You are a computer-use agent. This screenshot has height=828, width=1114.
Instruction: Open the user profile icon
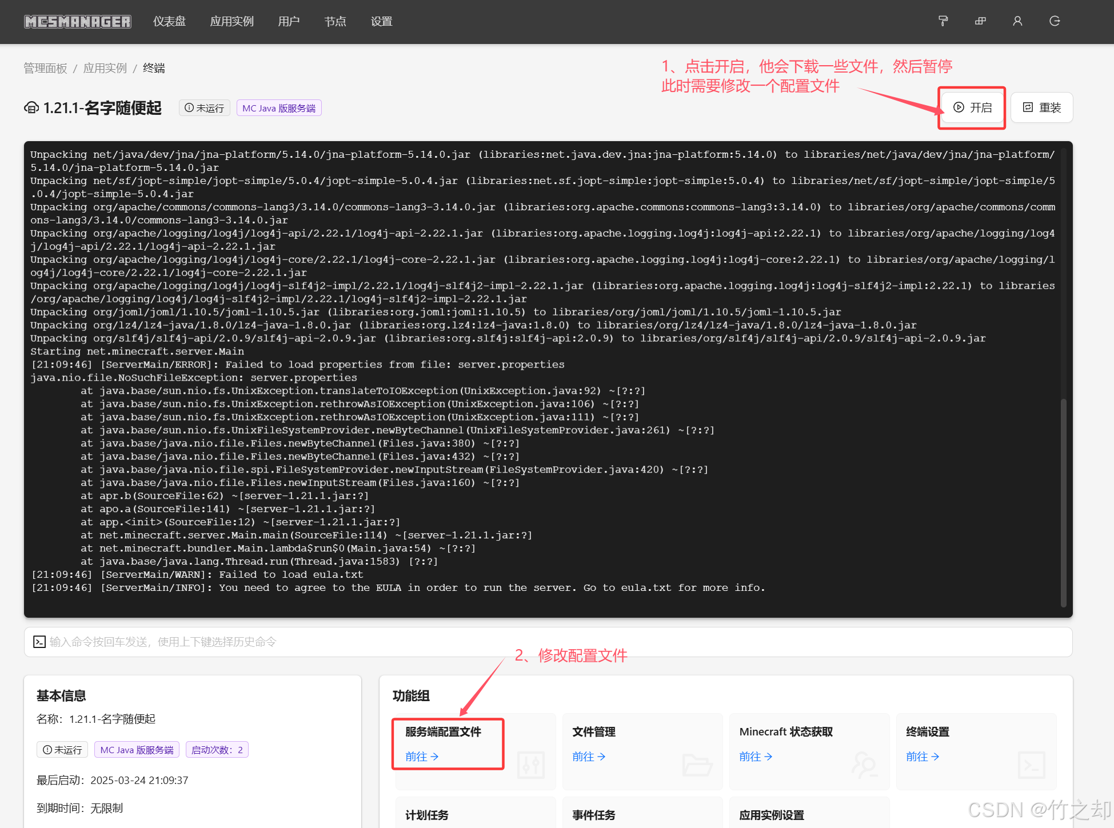1017,21
